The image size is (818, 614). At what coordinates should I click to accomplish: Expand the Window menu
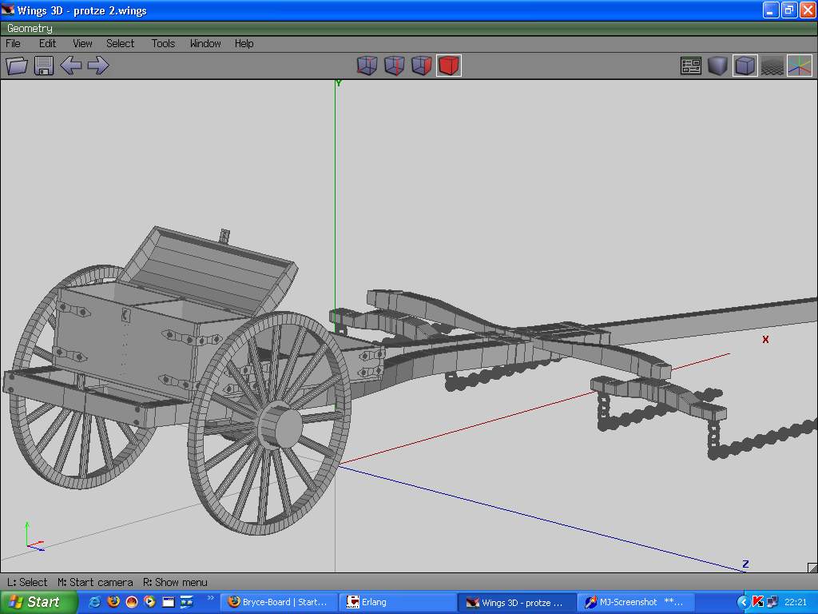[x=205, y=43]
